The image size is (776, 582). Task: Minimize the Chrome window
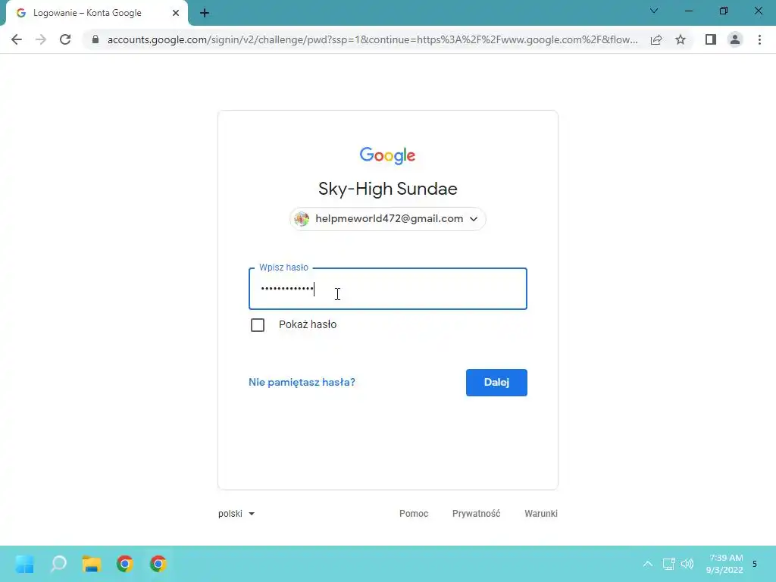pos(688,11)
